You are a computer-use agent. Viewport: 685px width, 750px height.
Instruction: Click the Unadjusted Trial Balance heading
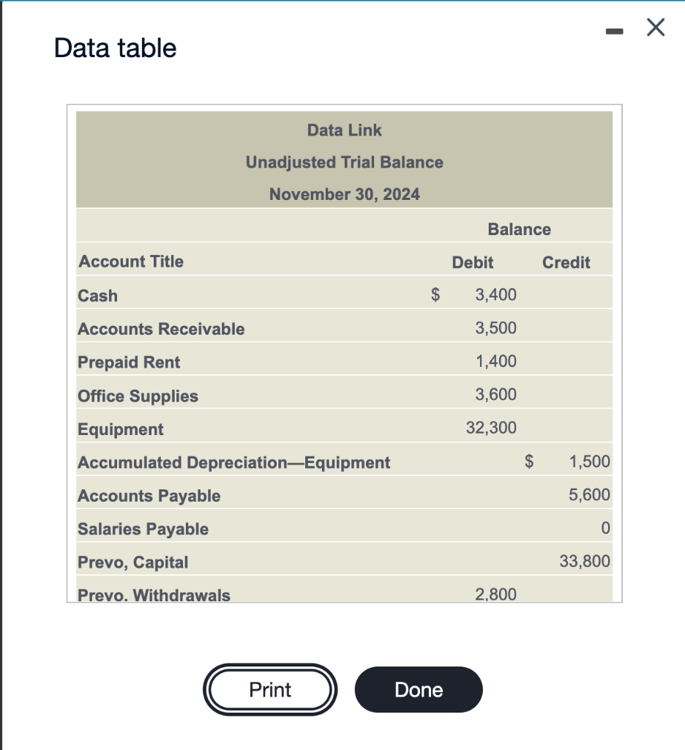tap(344, 163)
